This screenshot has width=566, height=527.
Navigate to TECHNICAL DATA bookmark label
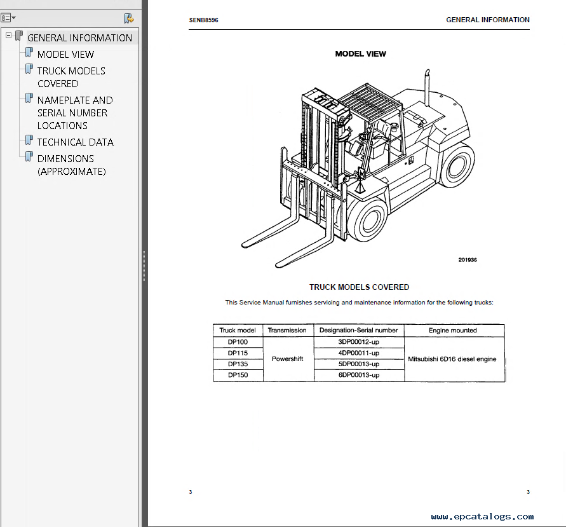75,142
